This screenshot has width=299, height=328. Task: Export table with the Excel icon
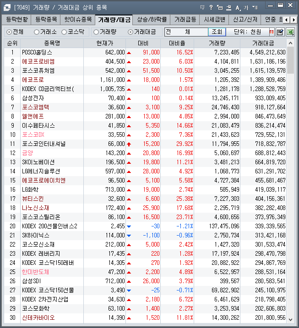290,32
